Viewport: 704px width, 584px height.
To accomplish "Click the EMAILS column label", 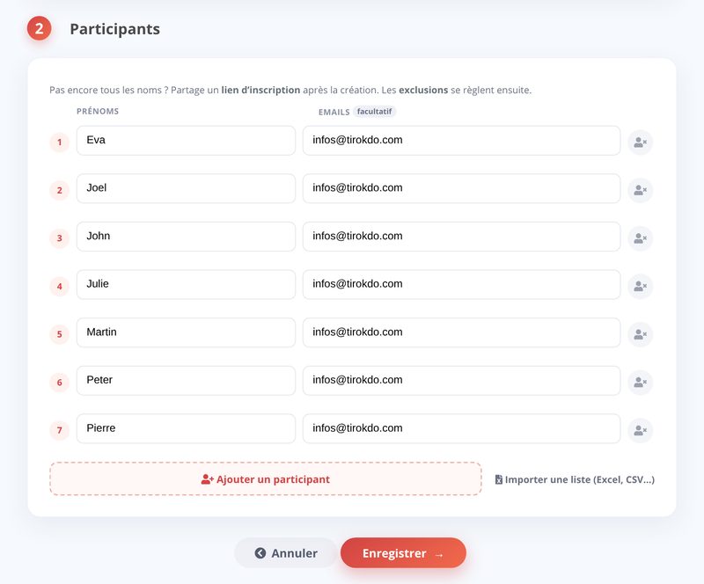I will pos(334,112).
